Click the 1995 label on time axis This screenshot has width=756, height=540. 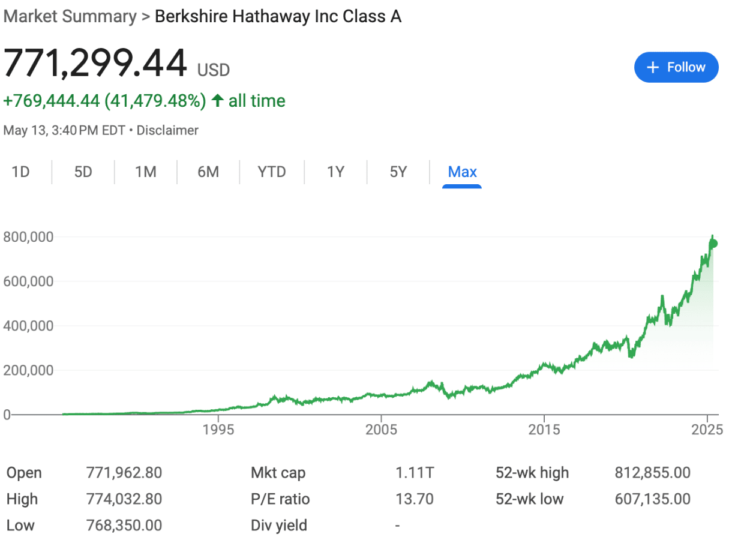click(218, 430)
